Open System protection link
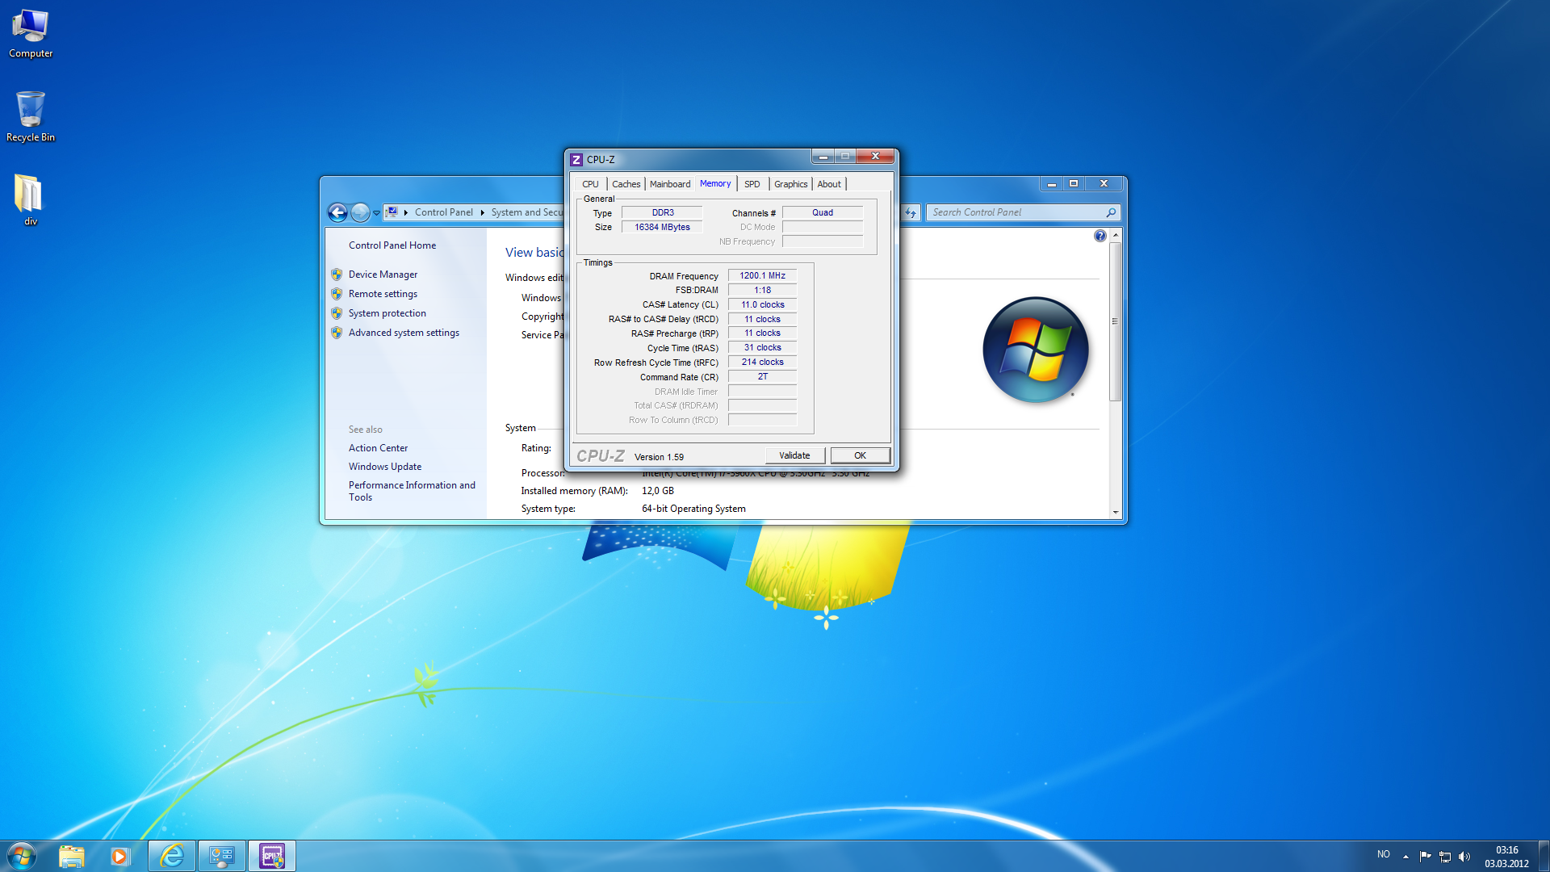This screenshot has height=872, width=1550. 387,313
